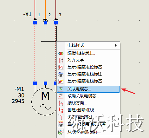Select blue handle under terminal 1
The image size is (149, 138).
pyautogui.click(x=35, y=23)
